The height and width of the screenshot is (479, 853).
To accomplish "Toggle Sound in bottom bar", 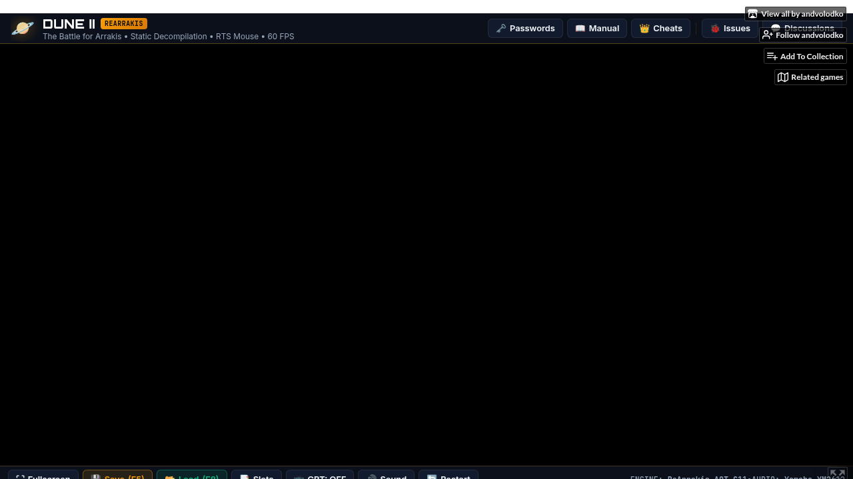I will [387, 475].
